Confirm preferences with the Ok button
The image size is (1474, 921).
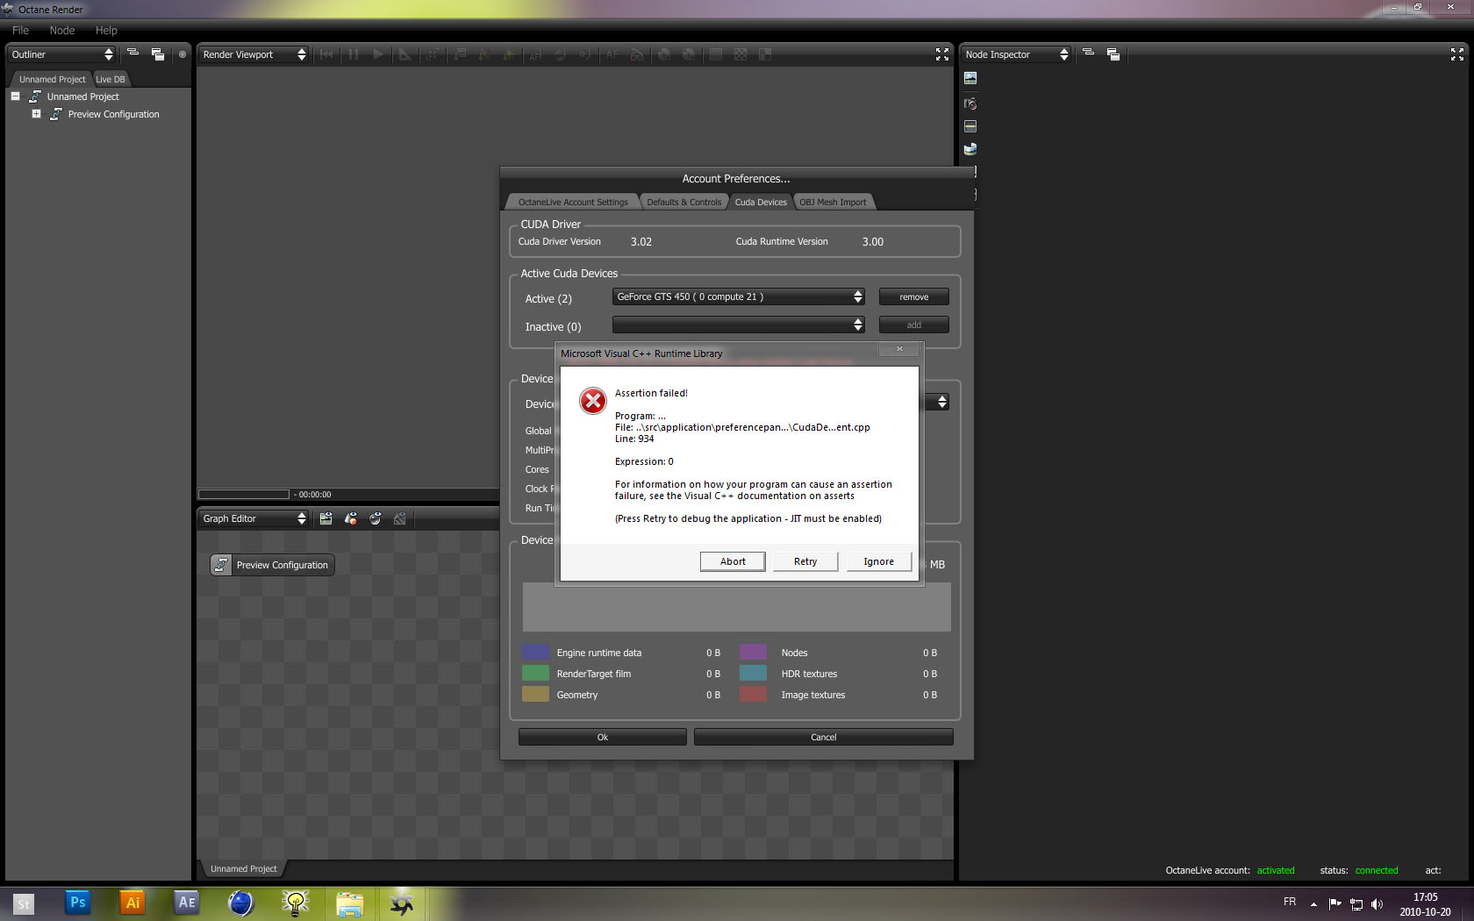(x=603, y=738)
